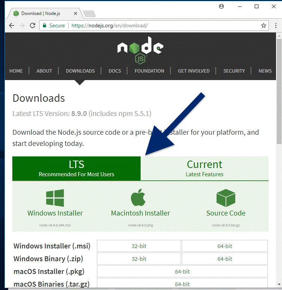Go to the DOWNLOADS navigation item
The image size is (282, 290).
pos(80,71)
